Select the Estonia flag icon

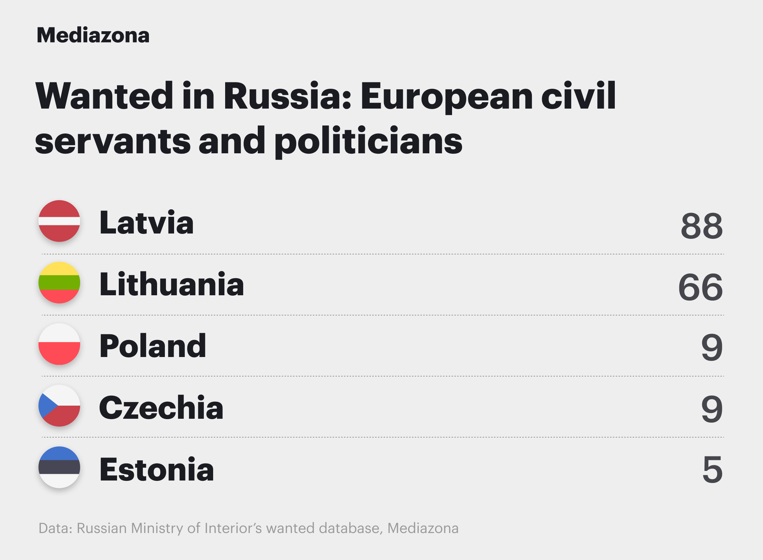coord(59,467)
